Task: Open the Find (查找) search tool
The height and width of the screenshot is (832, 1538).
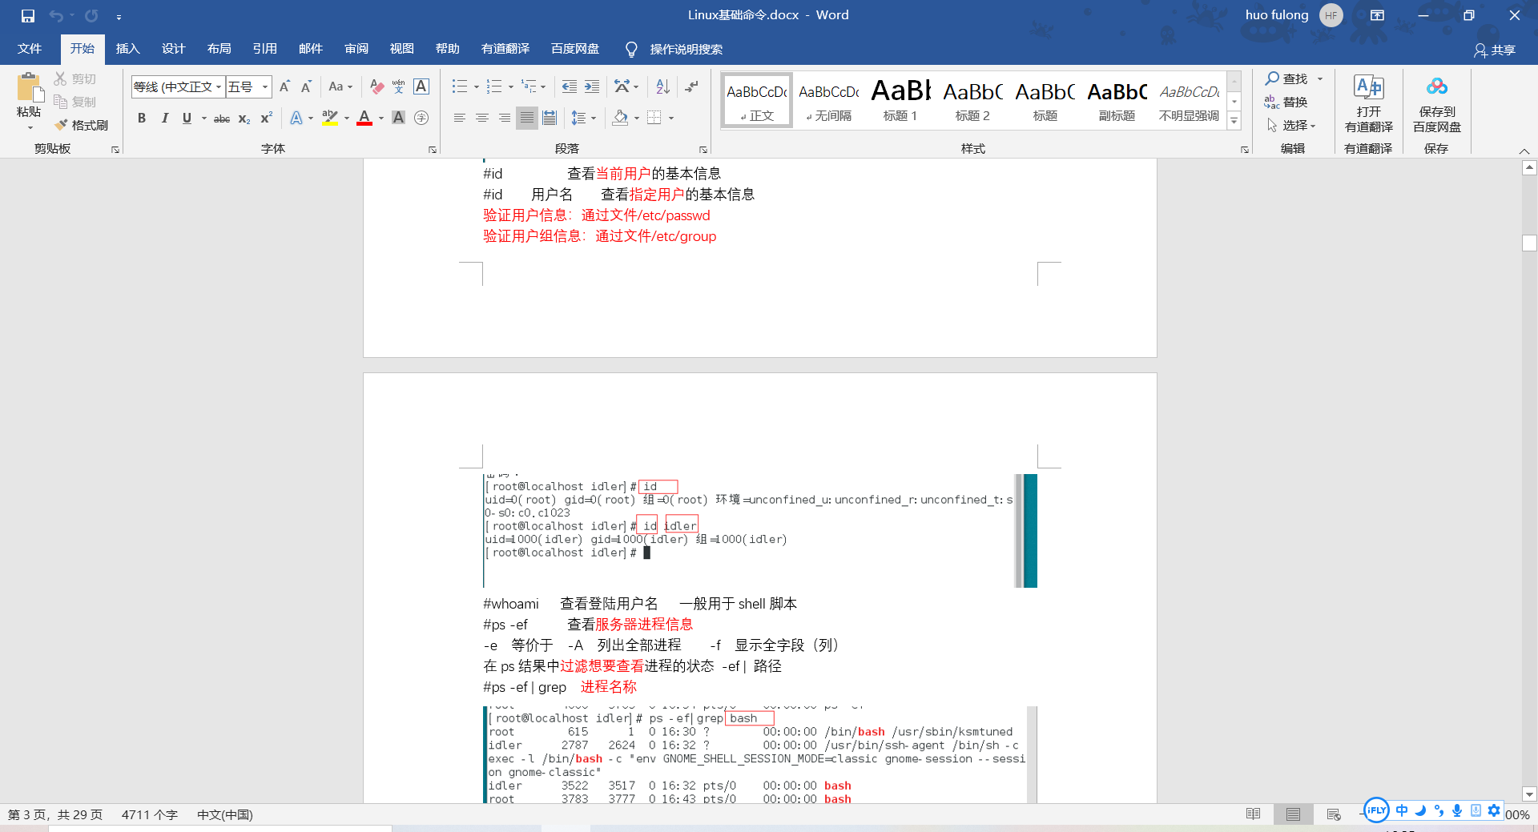Action: click(x=1286, y=78)
